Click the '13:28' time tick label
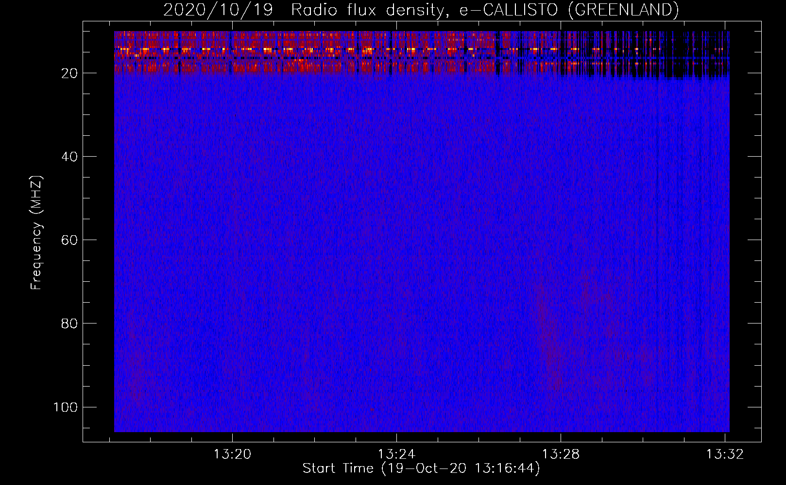 tap(561, 454)
